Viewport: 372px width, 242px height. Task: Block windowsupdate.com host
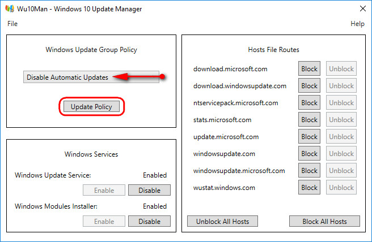click(x=309, y=154)
